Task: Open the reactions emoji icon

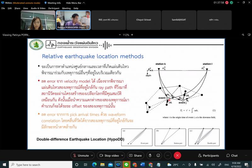Action: [158, 155]
